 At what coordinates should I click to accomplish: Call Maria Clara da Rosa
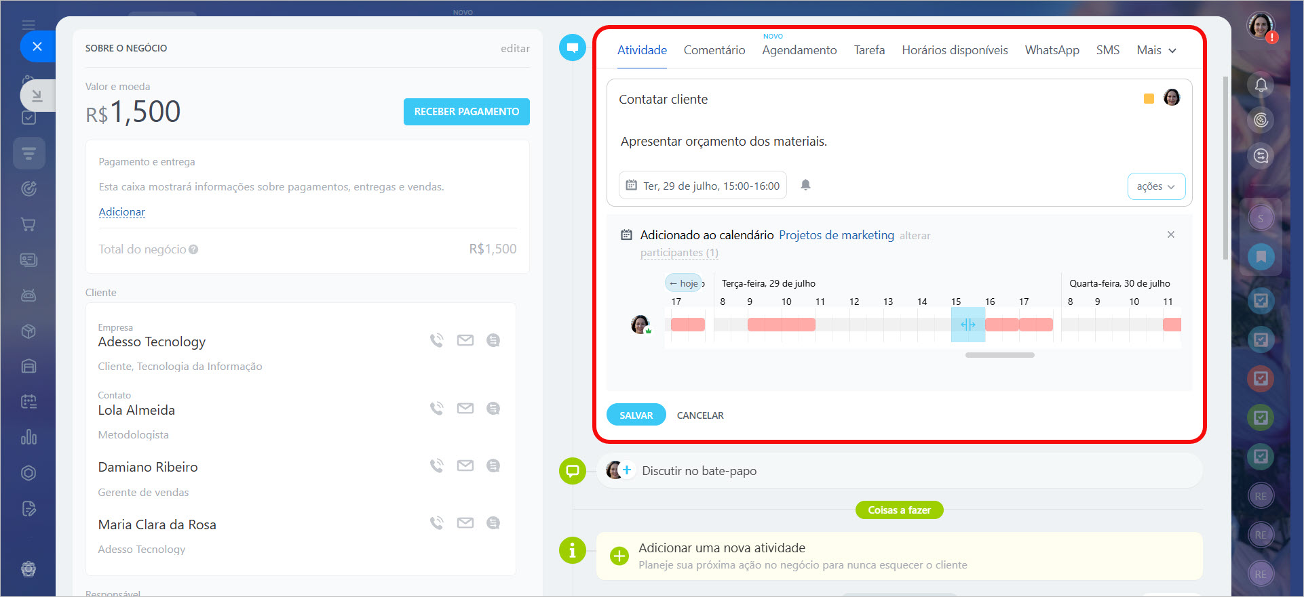[x=437, y=522]
